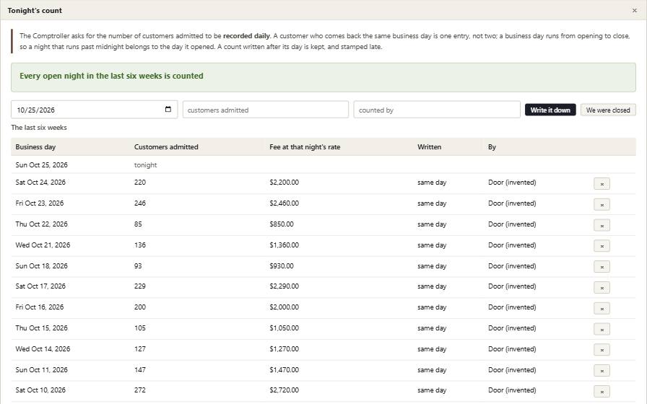Viewport: 647px width, 404px height.
Task: Click the Thu Oct 15, 2026 date cell
Action: point(41,328)
